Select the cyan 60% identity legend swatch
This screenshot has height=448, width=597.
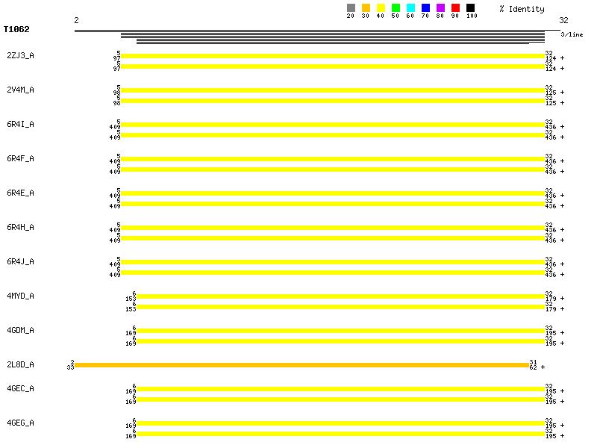click(410, 8)
